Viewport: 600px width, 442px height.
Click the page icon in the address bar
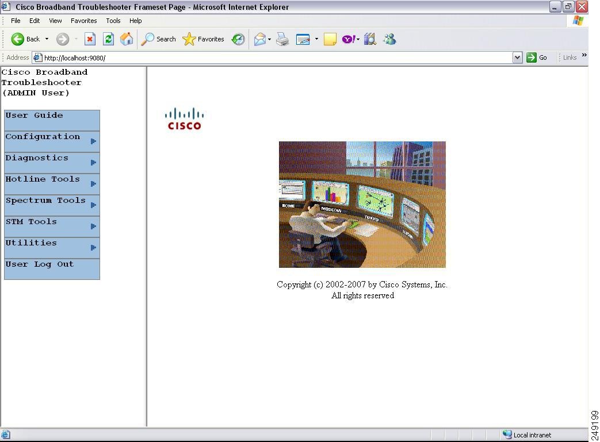(x=37, y=57)
